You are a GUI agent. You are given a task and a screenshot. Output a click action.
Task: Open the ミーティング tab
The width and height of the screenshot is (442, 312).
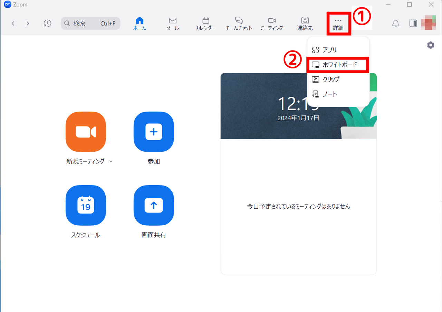272,24
